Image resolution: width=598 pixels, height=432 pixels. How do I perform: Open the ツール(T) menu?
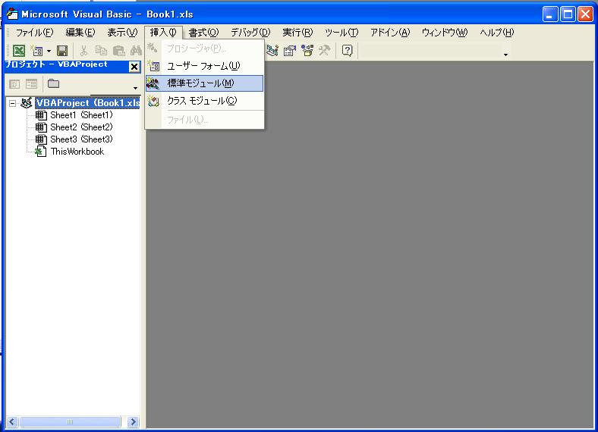click(x=341, y=33)
